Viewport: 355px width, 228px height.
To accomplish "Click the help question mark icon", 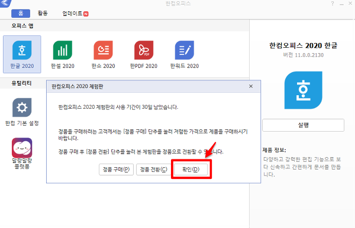I will pos(333,4).
